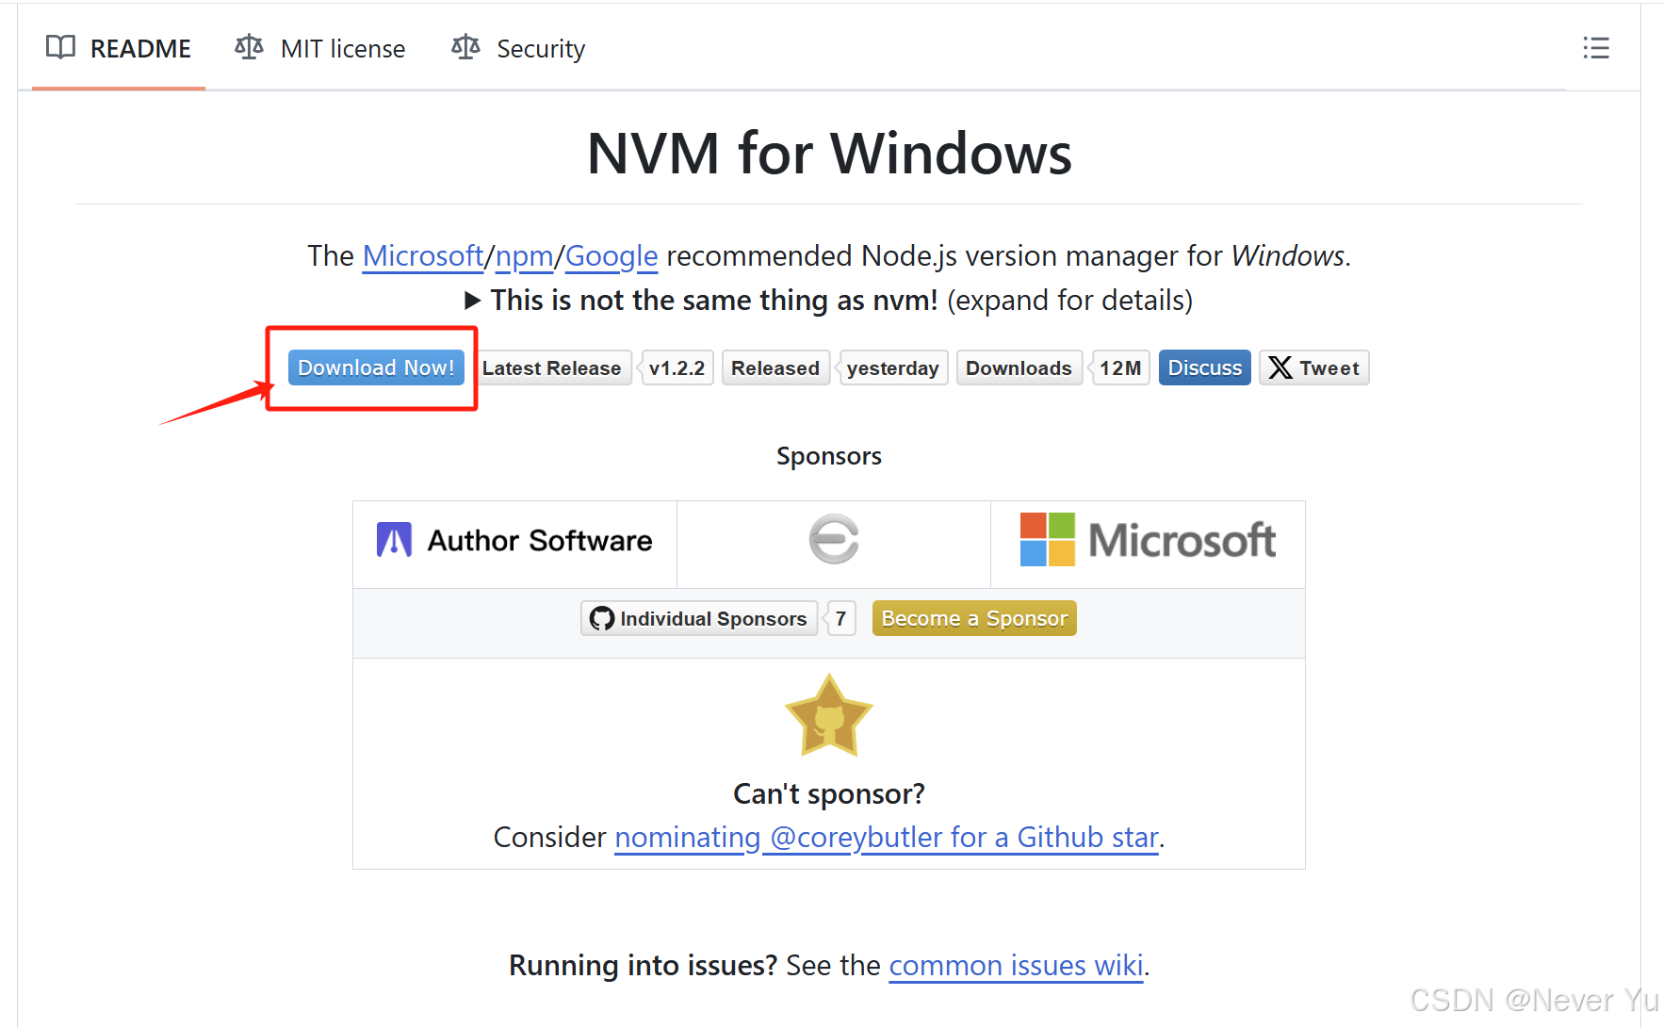Click the book icon beside README

pos(60,47)
